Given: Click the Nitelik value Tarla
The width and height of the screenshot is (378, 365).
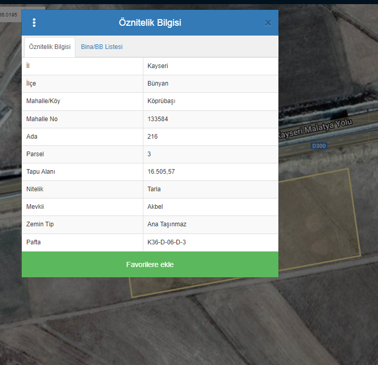Looking at the screenshot, I should 154,189.
